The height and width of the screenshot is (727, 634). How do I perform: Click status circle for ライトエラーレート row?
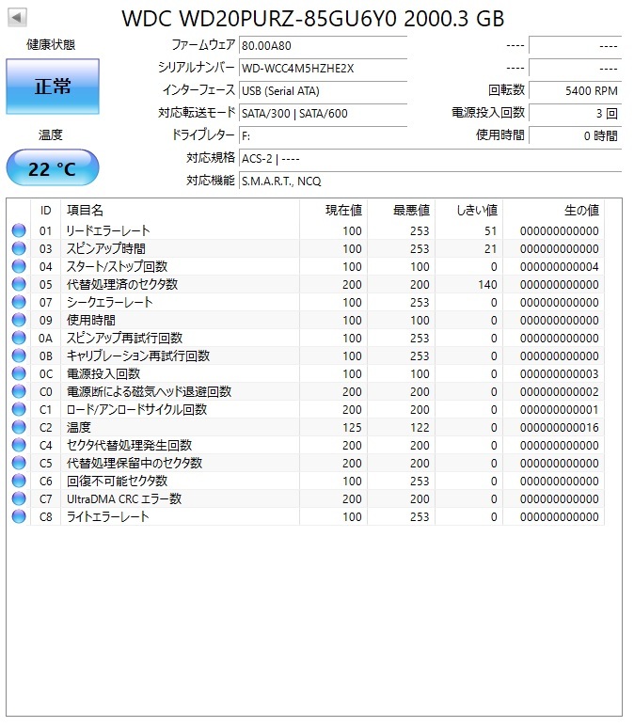point(19,516)
